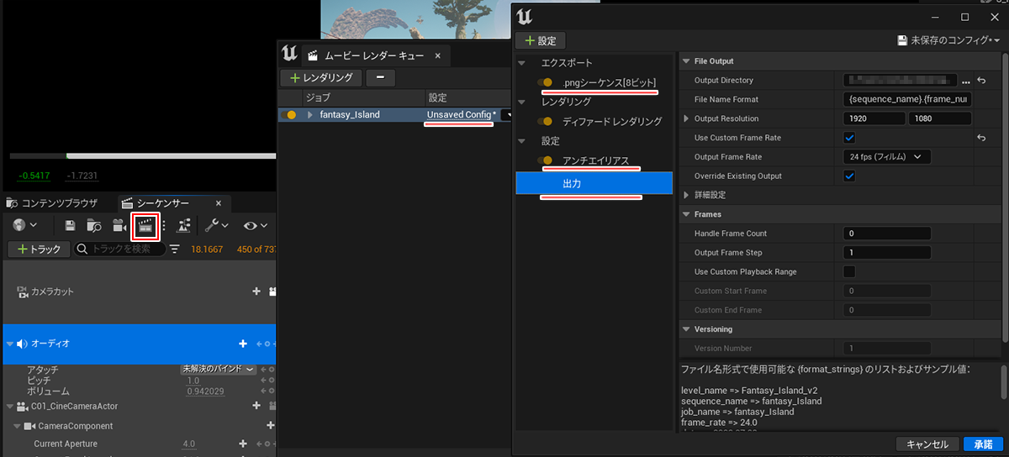
Task: Click the Output Directory browse ellipsis
Action: [966, 80]
